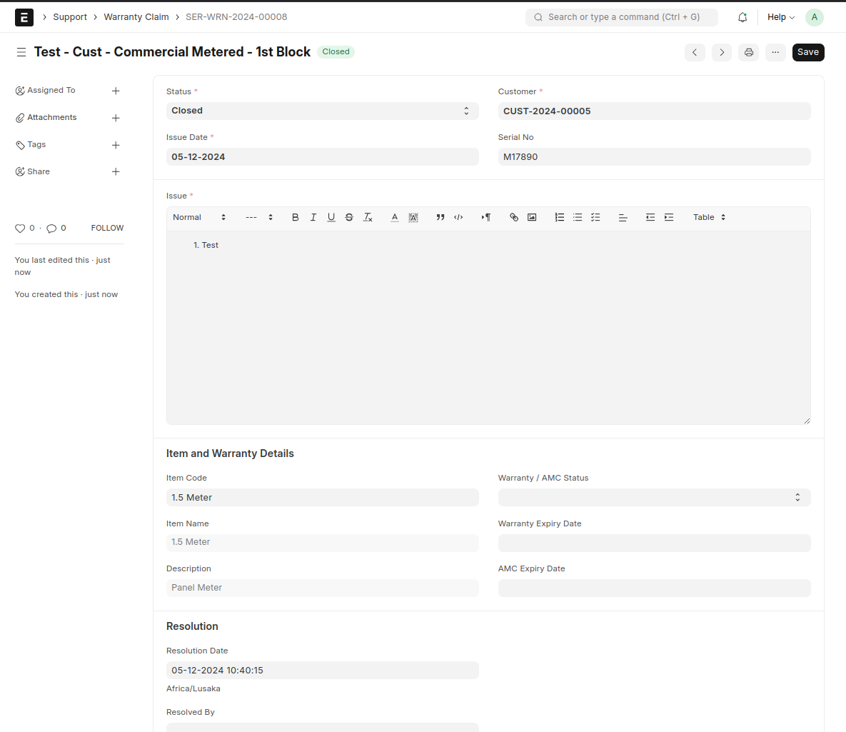This screenshot has height=732, width=846.
Task: Decrease indent in editor
Action: 650,217
